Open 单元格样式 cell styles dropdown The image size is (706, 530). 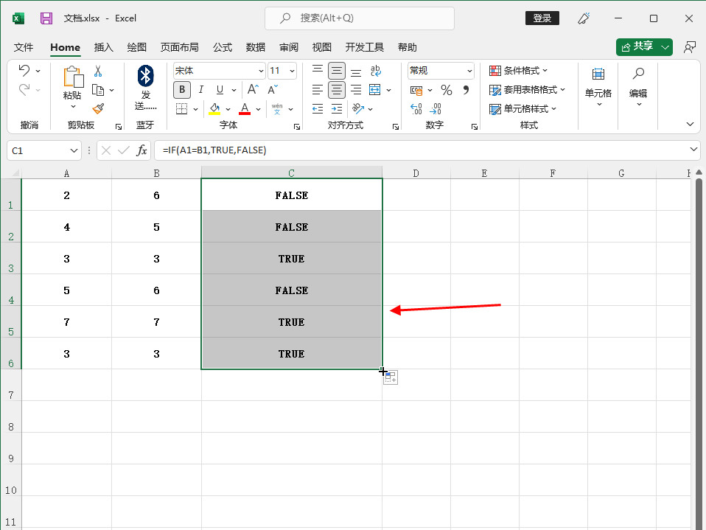coord(522,108)
